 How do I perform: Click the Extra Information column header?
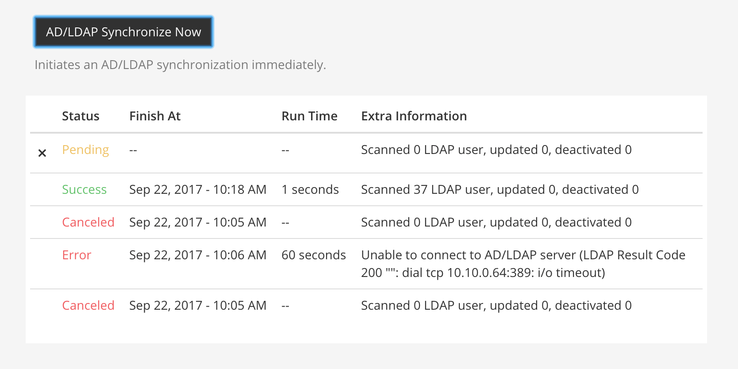[414, 115]
